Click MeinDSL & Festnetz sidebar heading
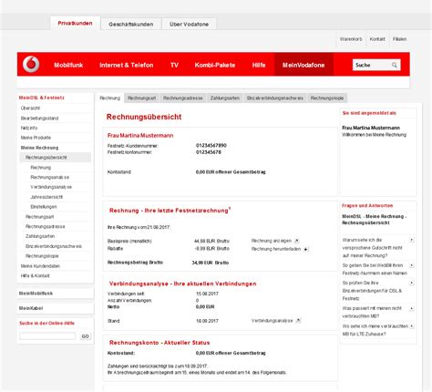 (x=42, y=98)
